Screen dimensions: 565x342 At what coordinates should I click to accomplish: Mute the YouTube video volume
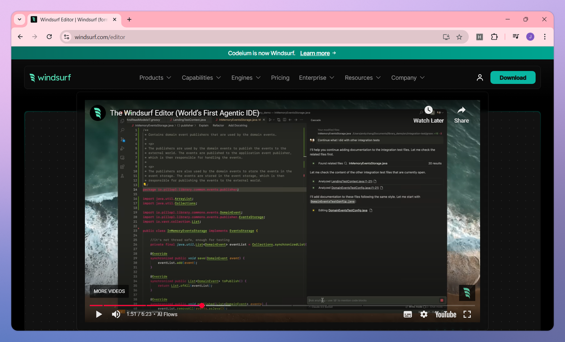[116, 314]
